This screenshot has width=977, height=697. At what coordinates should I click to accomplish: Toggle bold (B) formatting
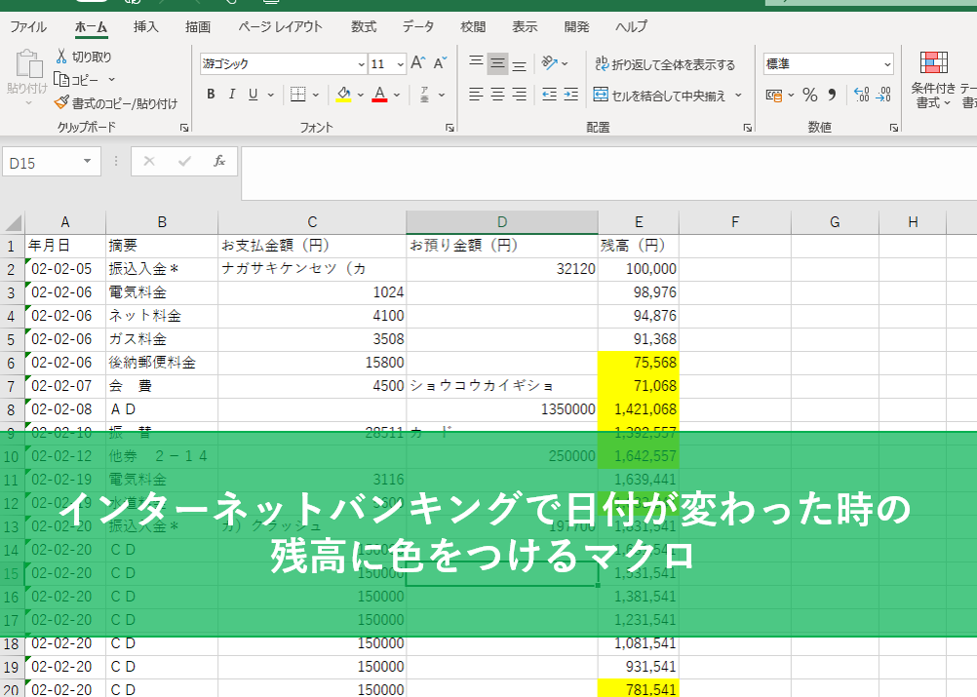211,95
